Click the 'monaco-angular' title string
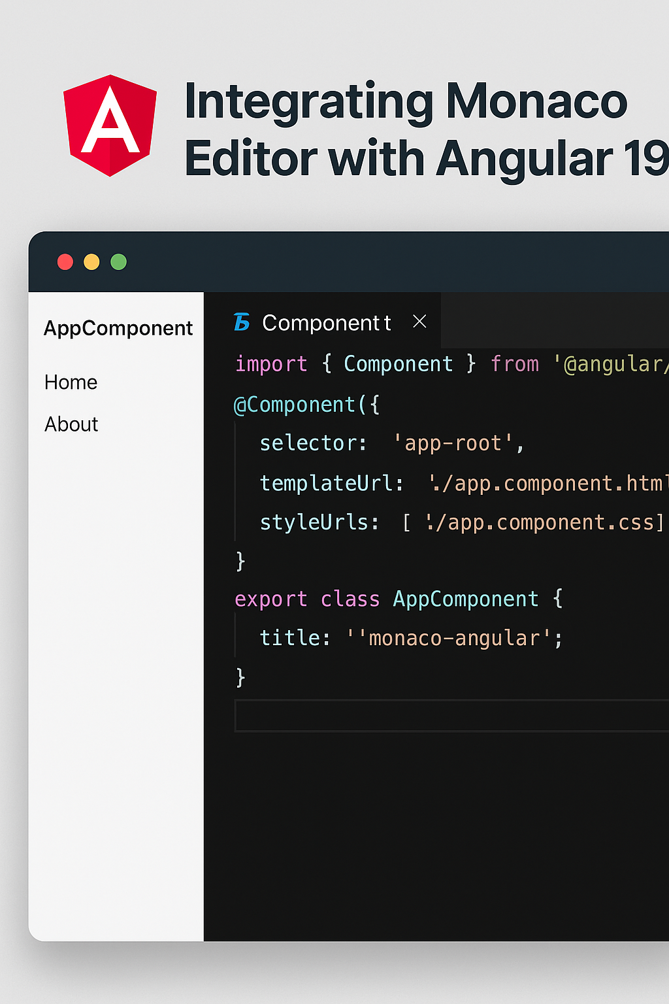The height and width of the screenshot is (1004, 669). point(457,637)
